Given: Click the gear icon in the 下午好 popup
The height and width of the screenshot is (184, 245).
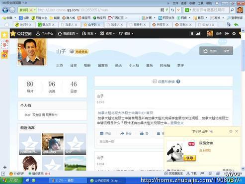Looking at the screenshot, I should point(231,131).
